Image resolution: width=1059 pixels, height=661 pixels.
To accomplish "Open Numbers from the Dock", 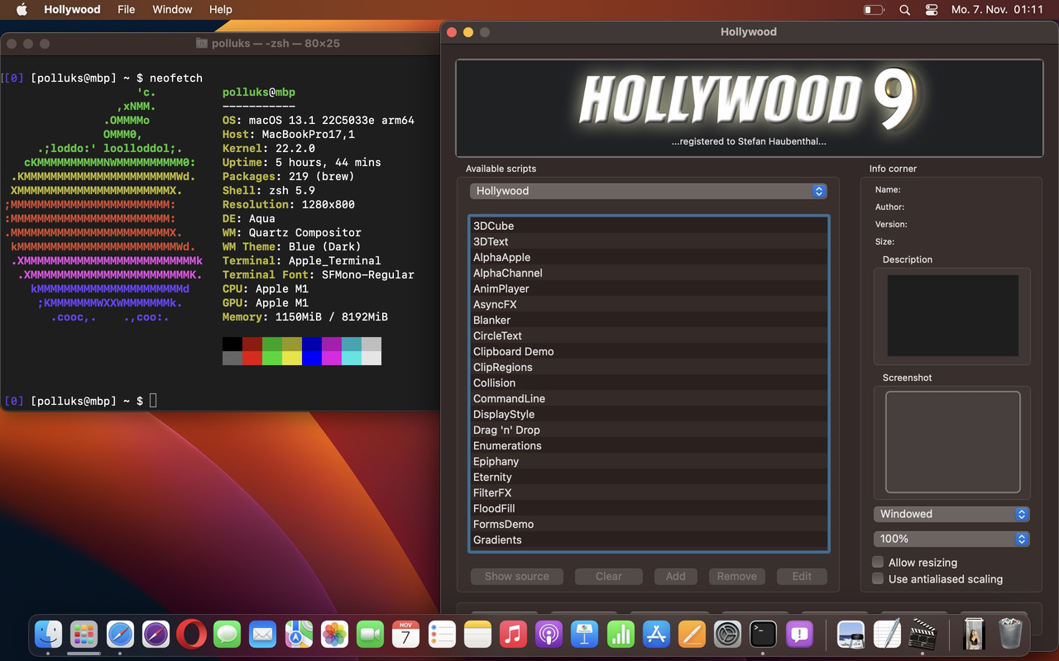I will pyautogui.click(x=621, y=635).
